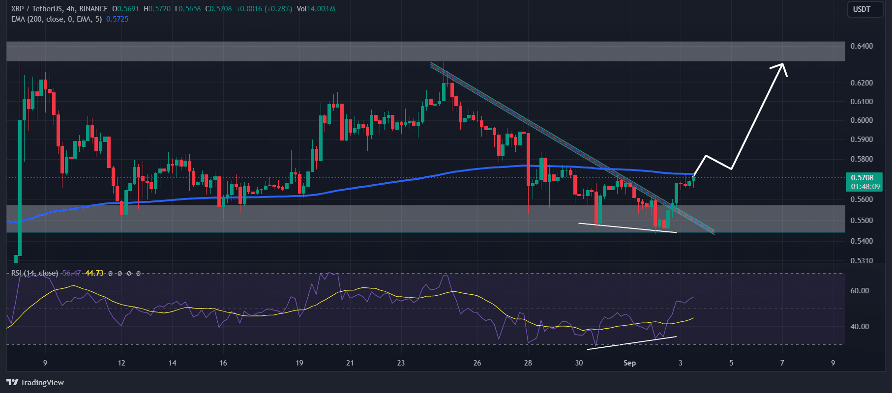Viewport: 892px width, 393px height.
Task: Click the date label 16 on the time axis
Action: point(223,363)
